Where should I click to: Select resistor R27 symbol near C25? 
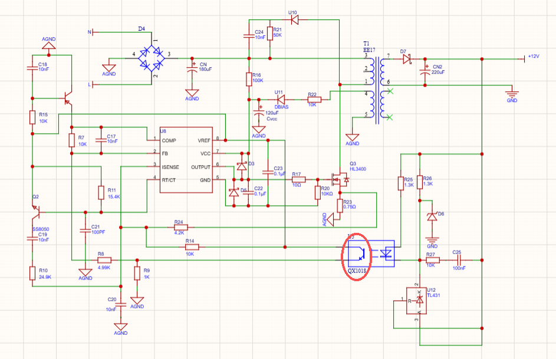click(x=433, y=260)
